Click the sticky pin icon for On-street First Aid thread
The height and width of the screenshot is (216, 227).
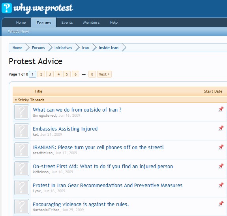[221, 166]
